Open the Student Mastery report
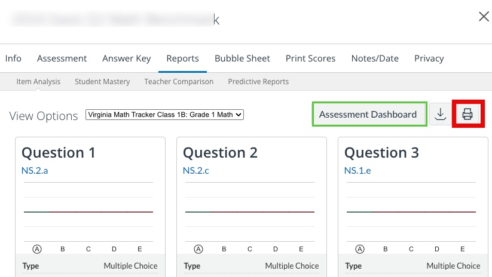492x277 pixels. 102,81
